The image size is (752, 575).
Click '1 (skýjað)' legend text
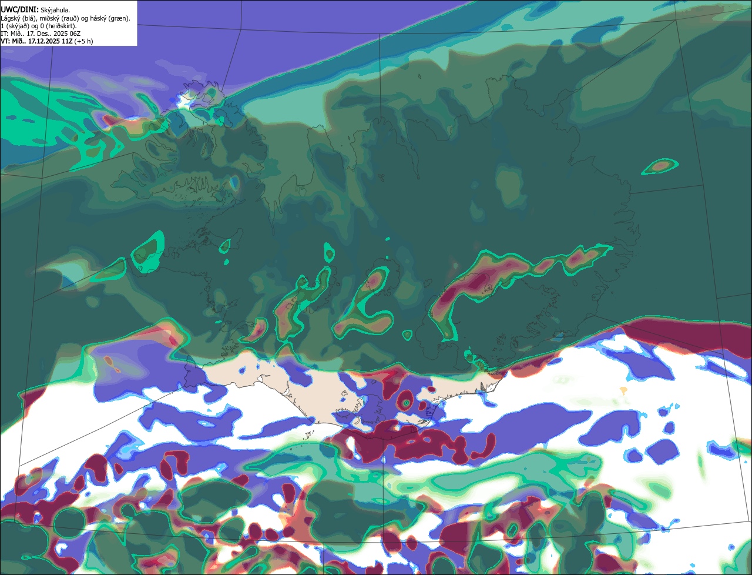coord(15,26)
